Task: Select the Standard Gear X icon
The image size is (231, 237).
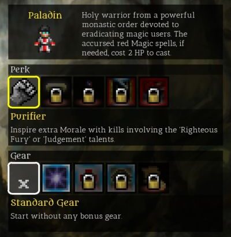Action: click(24, 178)
